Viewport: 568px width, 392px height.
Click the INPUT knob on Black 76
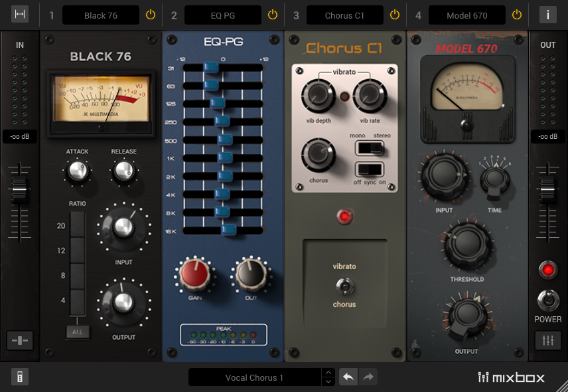123,227
